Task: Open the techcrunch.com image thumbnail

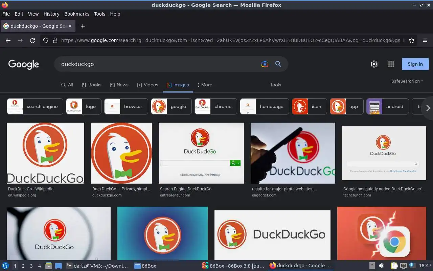Action: pyautogui.click(x=384, y=153)
